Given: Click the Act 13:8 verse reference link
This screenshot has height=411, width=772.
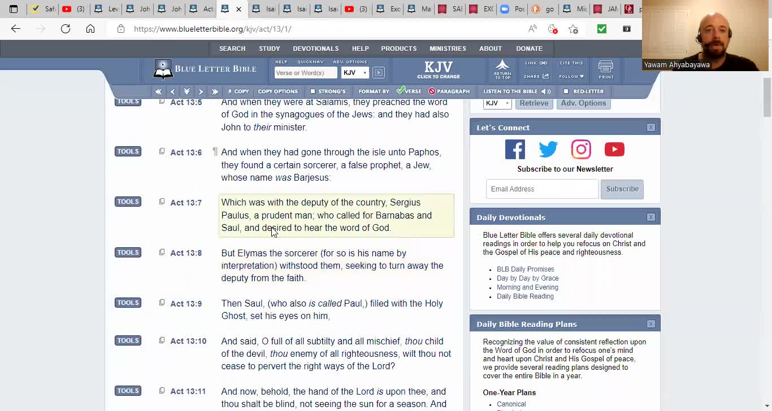Looking at the screenshot, I should point(186,253).
